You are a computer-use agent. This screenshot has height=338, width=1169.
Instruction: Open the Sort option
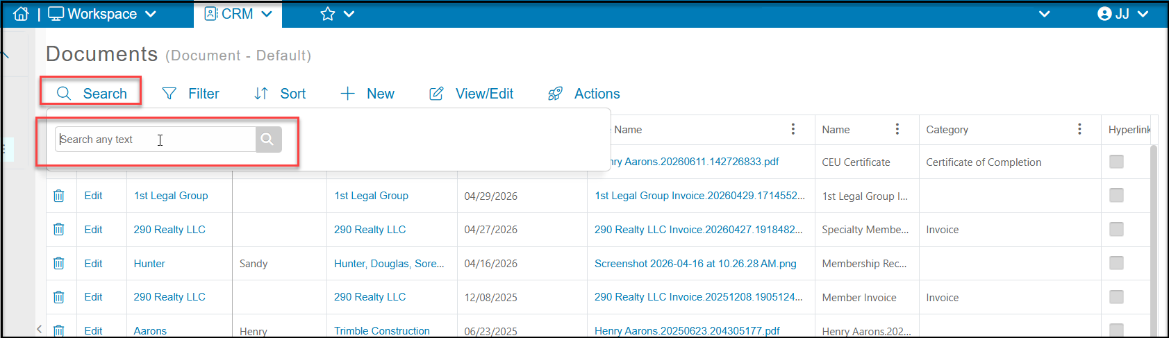(x=280, y=94)
